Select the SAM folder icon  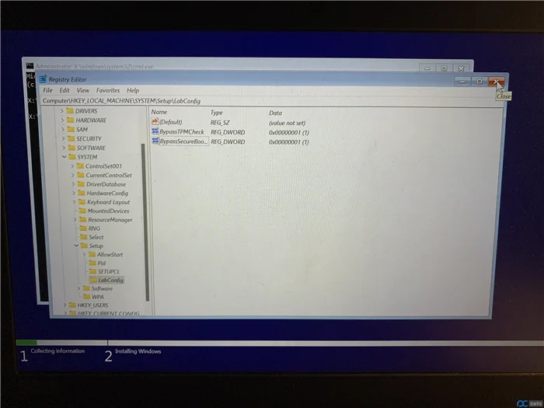click(x=71, y=130)
